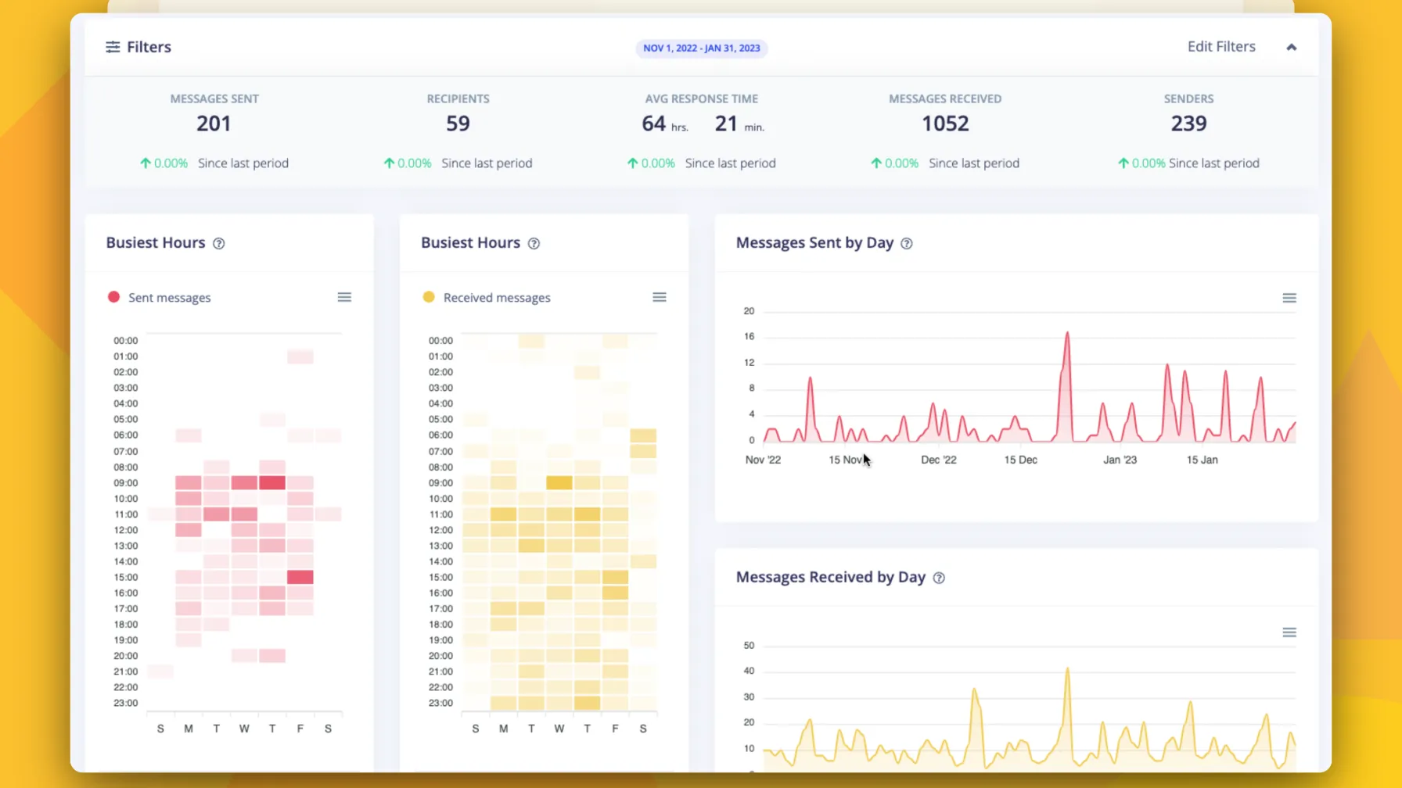Image resolution: width=1402 pixels, height=788 pixels.
Task: Click the highest peak in Messages Received by Day
Action: point(1067,669)
